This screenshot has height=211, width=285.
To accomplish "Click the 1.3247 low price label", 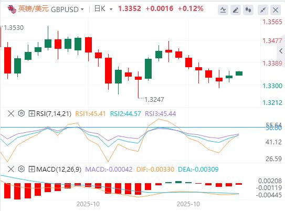I will click(154, 100).
